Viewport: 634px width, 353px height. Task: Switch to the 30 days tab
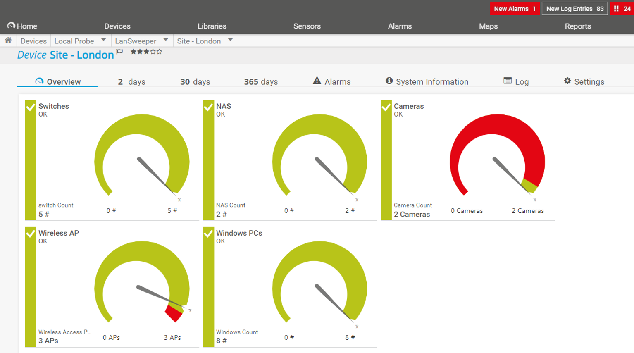[x=195, y=82]
